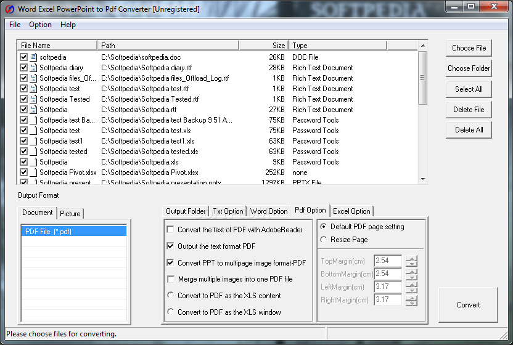
Task: Click the 252KB size cell
Action: pyautogui.click(x=275, y=172)
